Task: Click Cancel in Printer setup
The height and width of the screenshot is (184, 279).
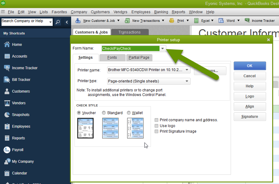Action: 250,76
